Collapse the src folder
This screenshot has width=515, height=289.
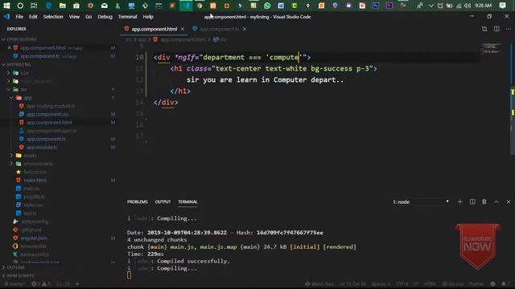click(x=23, y=89)
